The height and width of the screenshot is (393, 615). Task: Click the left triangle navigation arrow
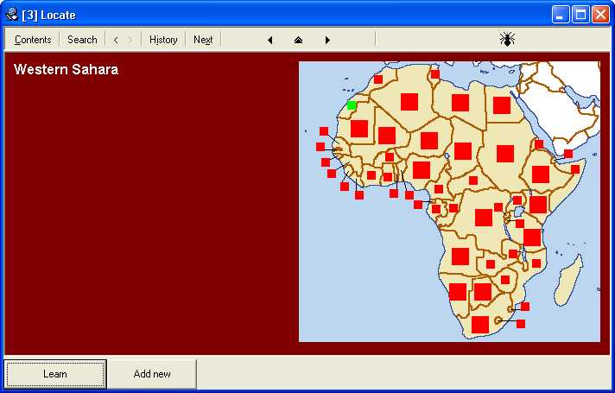pyautogui.click(x=270, y=40)
